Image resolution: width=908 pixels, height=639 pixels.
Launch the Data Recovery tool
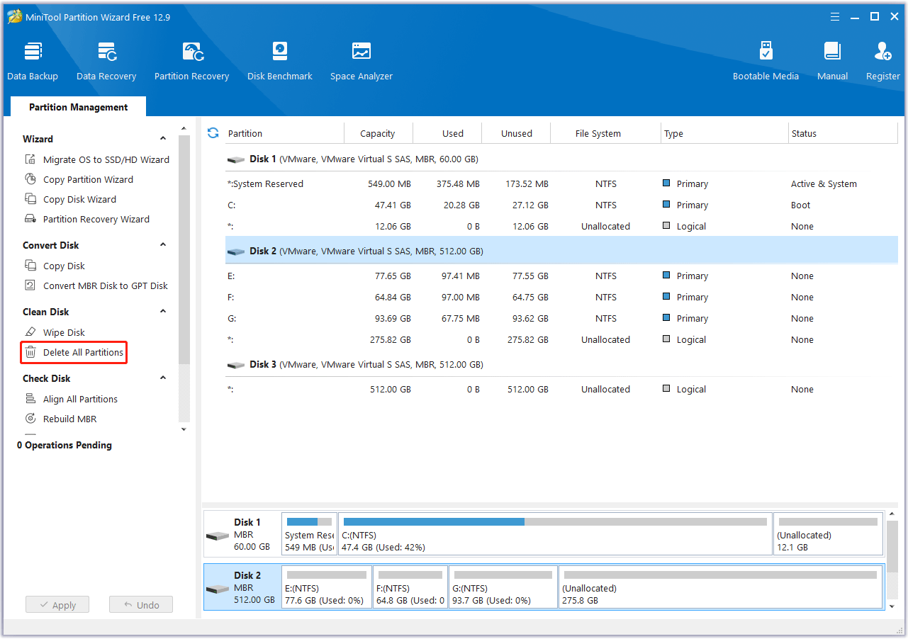click(106, 61)
